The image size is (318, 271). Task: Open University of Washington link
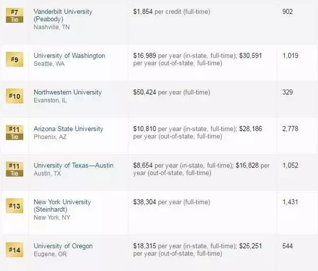click(69, 56)
